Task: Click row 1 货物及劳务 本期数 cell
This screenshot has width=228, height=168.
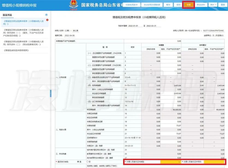Action: [151, 53]
